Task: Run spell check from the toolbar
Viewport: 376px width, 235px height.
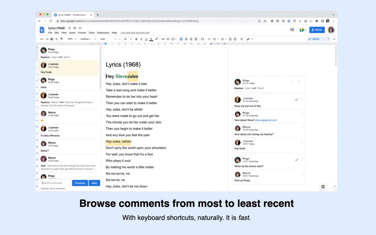Action: coord(57,39)
